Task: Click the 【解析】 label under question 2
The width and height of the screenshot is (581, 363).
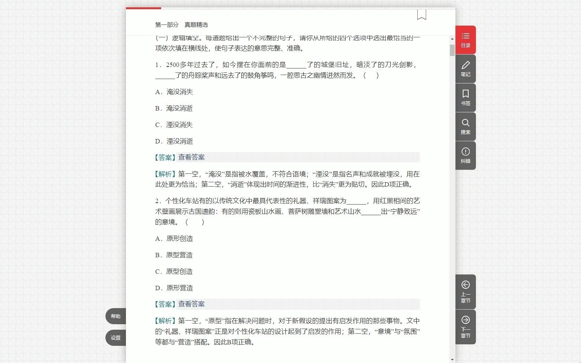Action: 165,321
